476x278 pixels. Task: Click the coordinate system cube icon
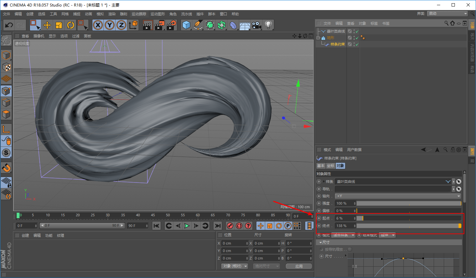(133, 25)
